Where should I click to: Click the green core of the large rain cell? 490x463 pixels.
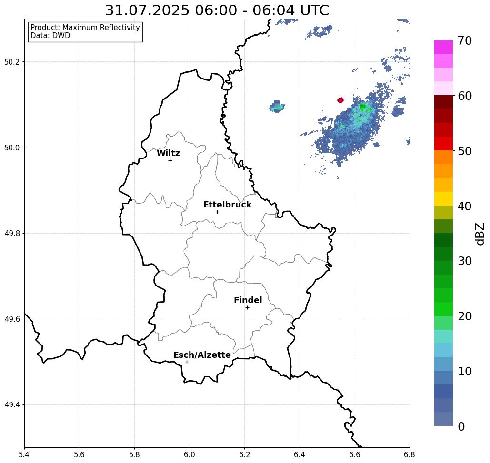pos(362,107)
